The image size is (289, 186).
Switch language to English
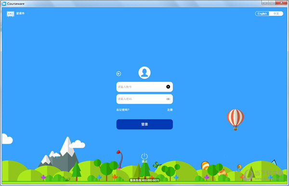(262, 13)
